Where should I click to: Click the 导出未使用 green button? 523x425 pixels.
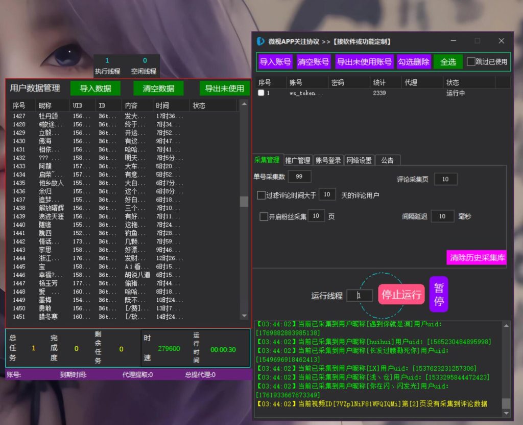pos(225,88)
